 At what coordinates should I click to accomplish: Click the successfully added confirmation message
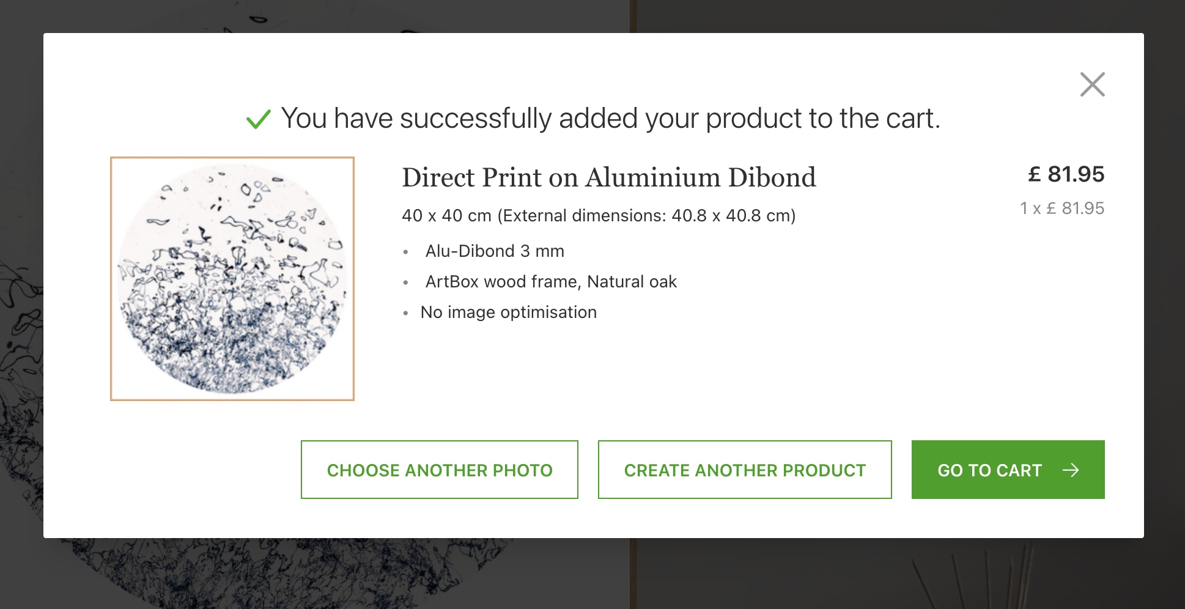tap(610, 119)
